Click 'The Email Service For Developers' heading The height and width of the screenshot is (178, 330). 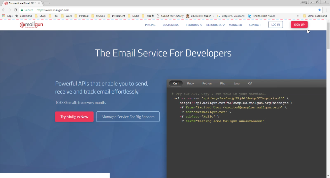163,53
